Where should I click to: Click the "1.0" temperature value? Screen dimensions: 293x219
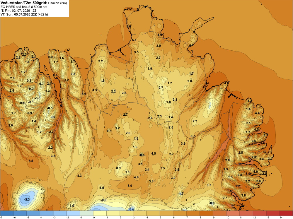click(72, 206)
